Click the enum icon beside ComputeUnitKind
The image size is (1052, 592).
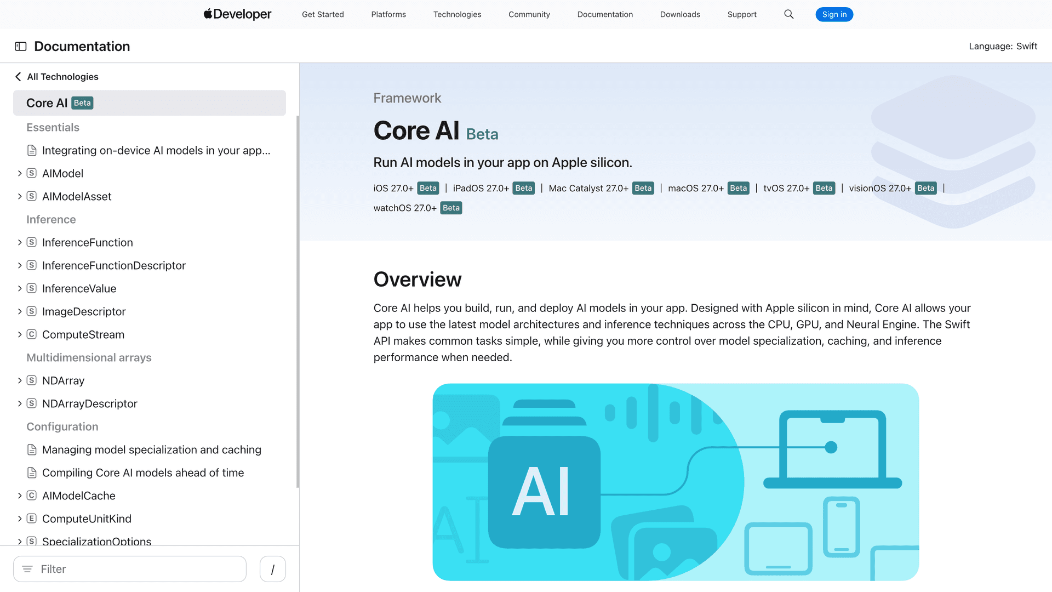[x=32, y=519]
